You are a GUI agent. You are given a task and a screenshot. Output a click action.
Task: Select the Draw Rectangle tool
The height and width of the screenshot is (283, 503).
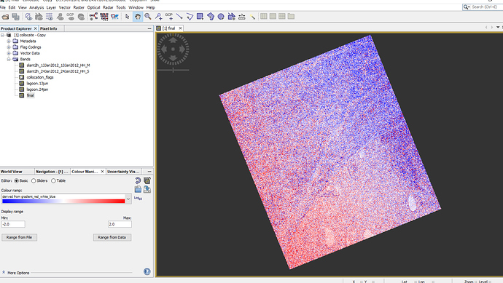(200, 17)
